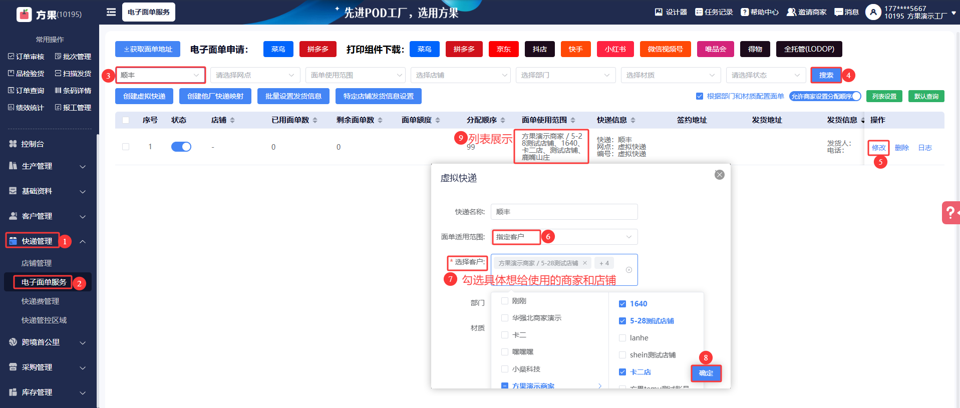Screen dimensions: 960x408
Task: Close the 虚拟快递 dialog
Action: point(720,175)
